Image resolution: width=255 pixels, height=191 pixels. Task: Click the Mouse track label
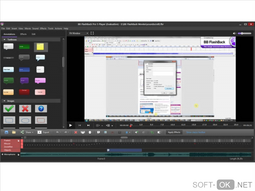click(7, 144)
